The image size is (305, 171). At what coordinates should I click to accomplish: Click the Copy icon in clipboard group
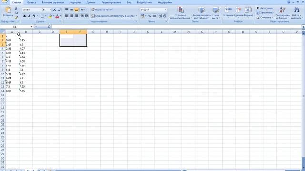[x=16, y=13]
